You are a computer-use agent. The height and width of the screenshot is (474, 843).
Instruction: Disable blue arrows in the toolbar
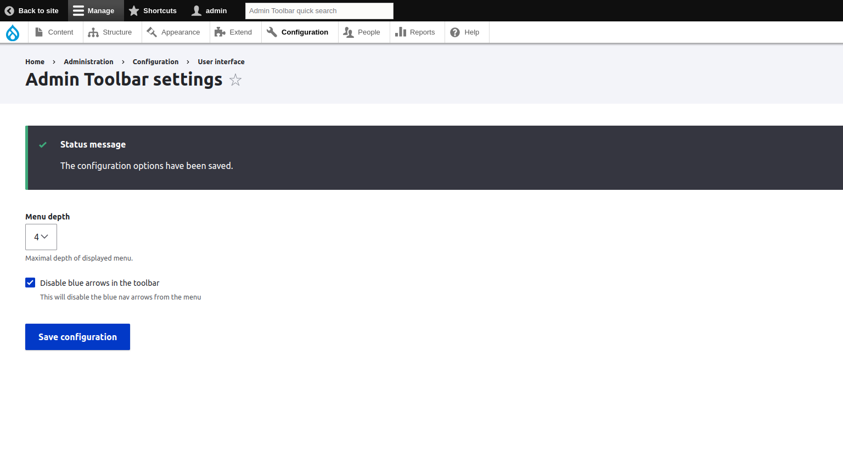pyautogui.click(x=30, y=283)
